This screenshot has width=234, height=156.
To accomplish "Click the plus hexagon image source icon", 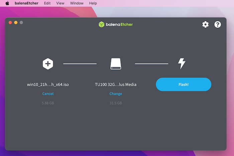I will (x=48, y=64).
